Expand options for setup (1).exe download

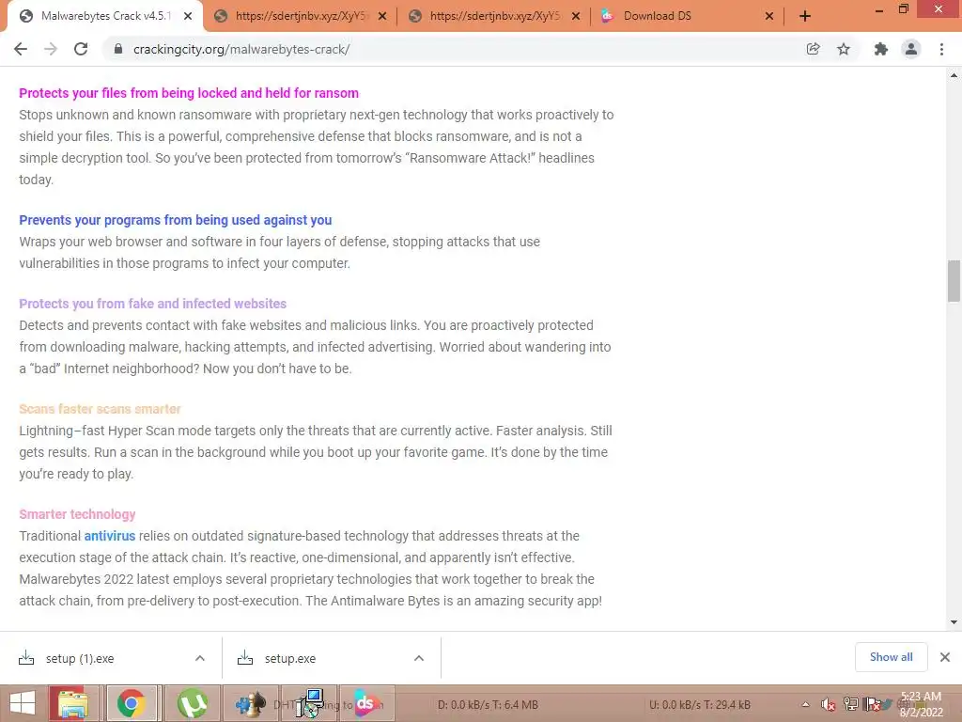[x=200, y=658]
